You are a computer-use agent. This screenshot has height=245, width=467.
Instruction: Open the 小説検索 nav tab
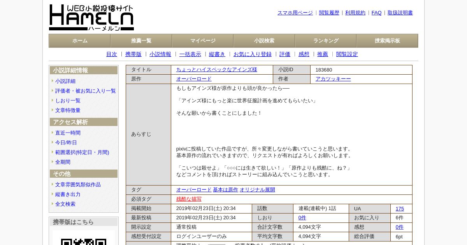point(264,41)
